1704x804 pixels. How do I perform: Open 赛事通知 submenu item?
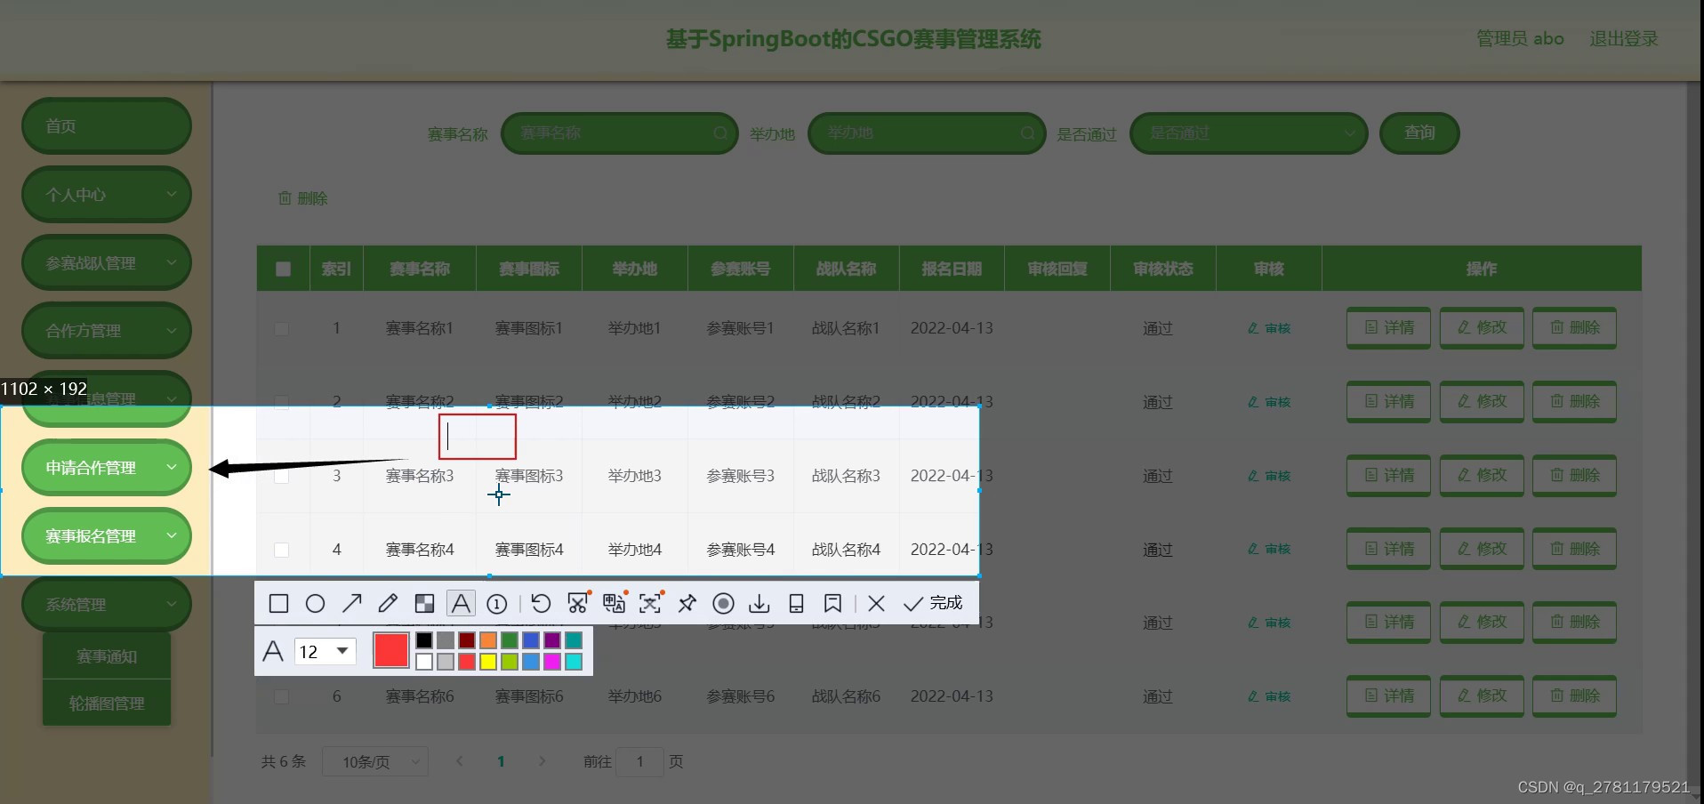click(107, 656)
